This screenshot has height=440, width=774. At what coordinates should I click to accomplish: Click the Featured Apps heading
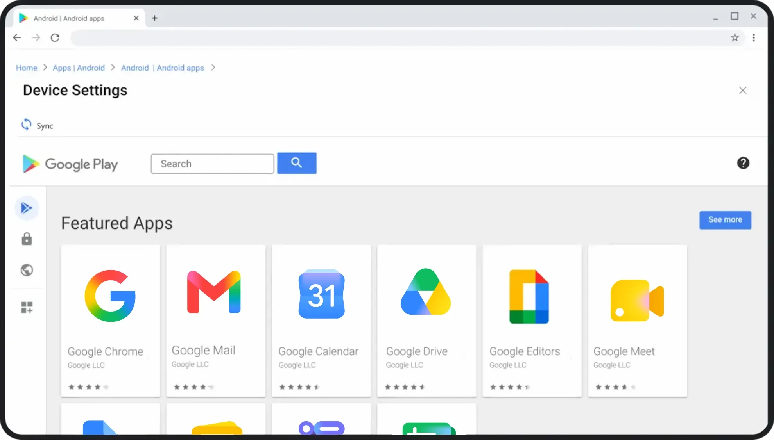[x=117, y=223]
